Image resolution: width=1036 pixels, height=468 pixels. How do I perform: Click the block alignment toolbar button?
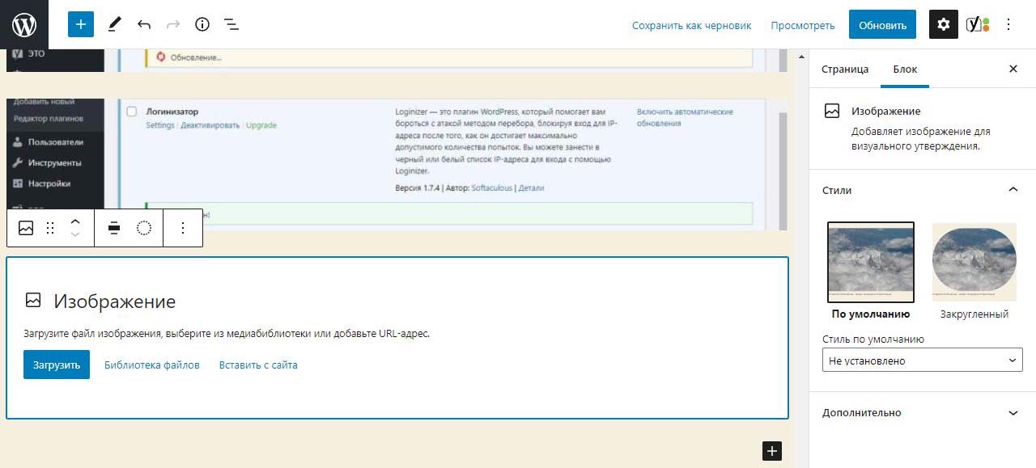coord(114,228)
